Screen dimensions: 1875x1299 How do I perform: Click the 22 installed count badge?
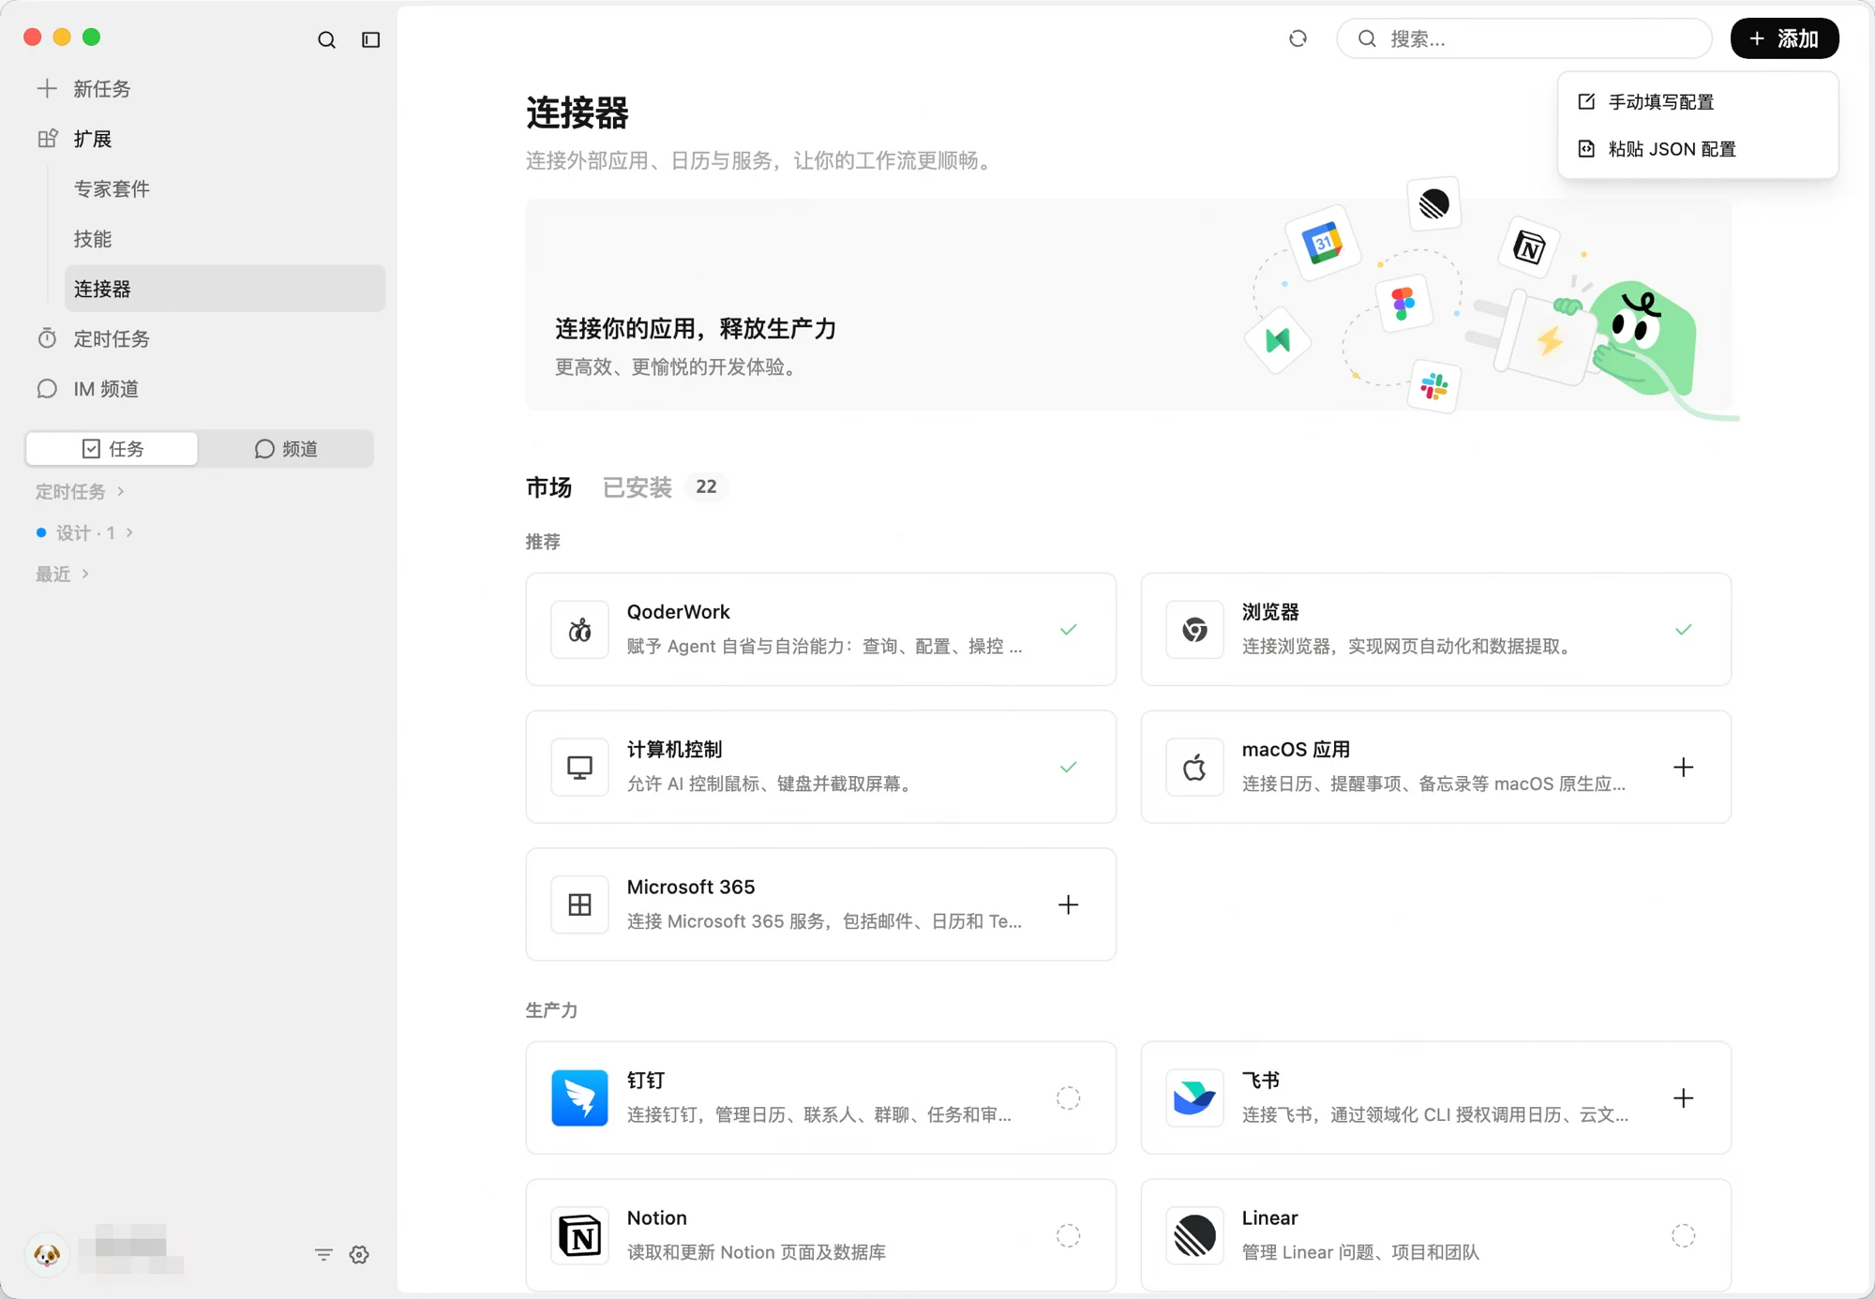pos(706,486)
